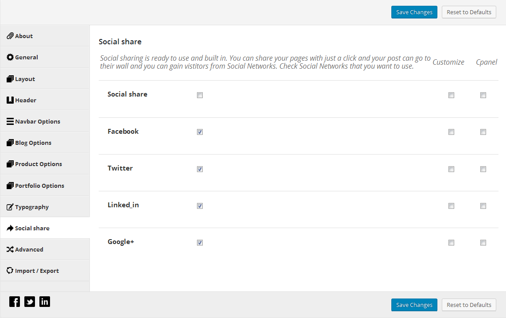Click the Social share section heading
506x318 pixels.
tap(120, 42)
